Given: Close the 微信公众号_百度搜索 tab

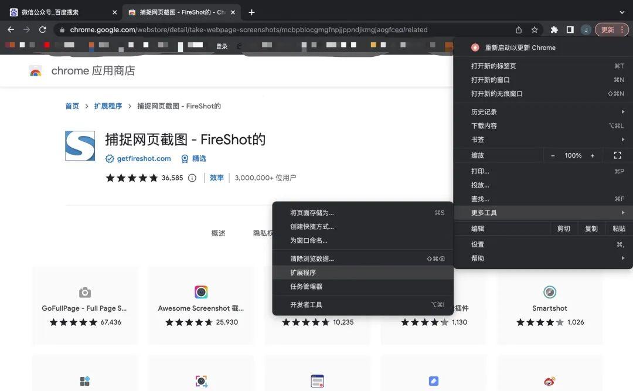Looking at the screenshot, I should pyautogui.click(x=115, y=12).
